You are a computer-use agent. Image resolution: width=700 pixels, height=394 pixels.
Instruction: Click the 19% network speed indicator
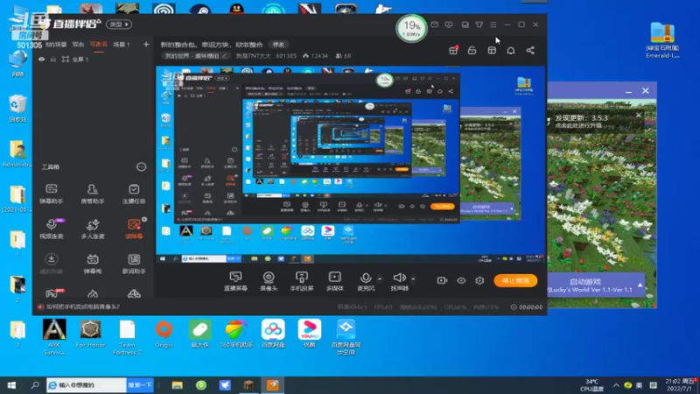pos(411,28)
